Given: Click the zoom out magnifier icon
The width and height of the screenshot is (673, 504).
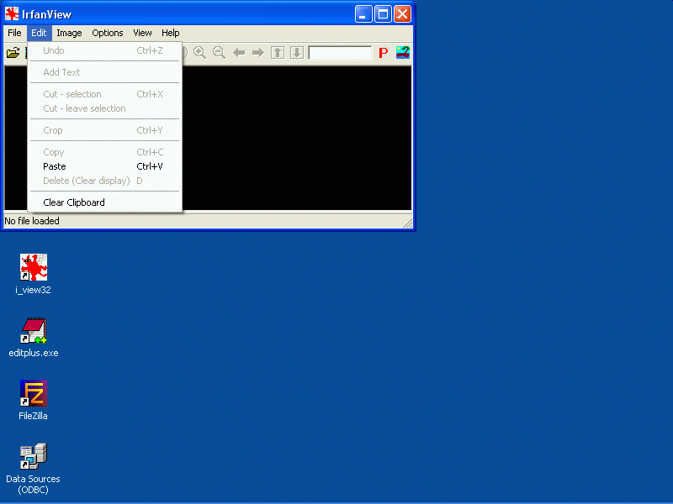Looking at the screenshot, I should pyautogui.click(x=219, y=53).
